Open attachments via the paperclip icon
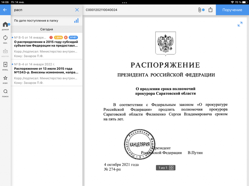The image size is (249, 186). 199,10
